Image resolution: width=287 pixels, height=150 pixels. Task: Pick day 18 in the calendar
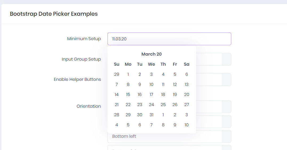click(163, 94)
